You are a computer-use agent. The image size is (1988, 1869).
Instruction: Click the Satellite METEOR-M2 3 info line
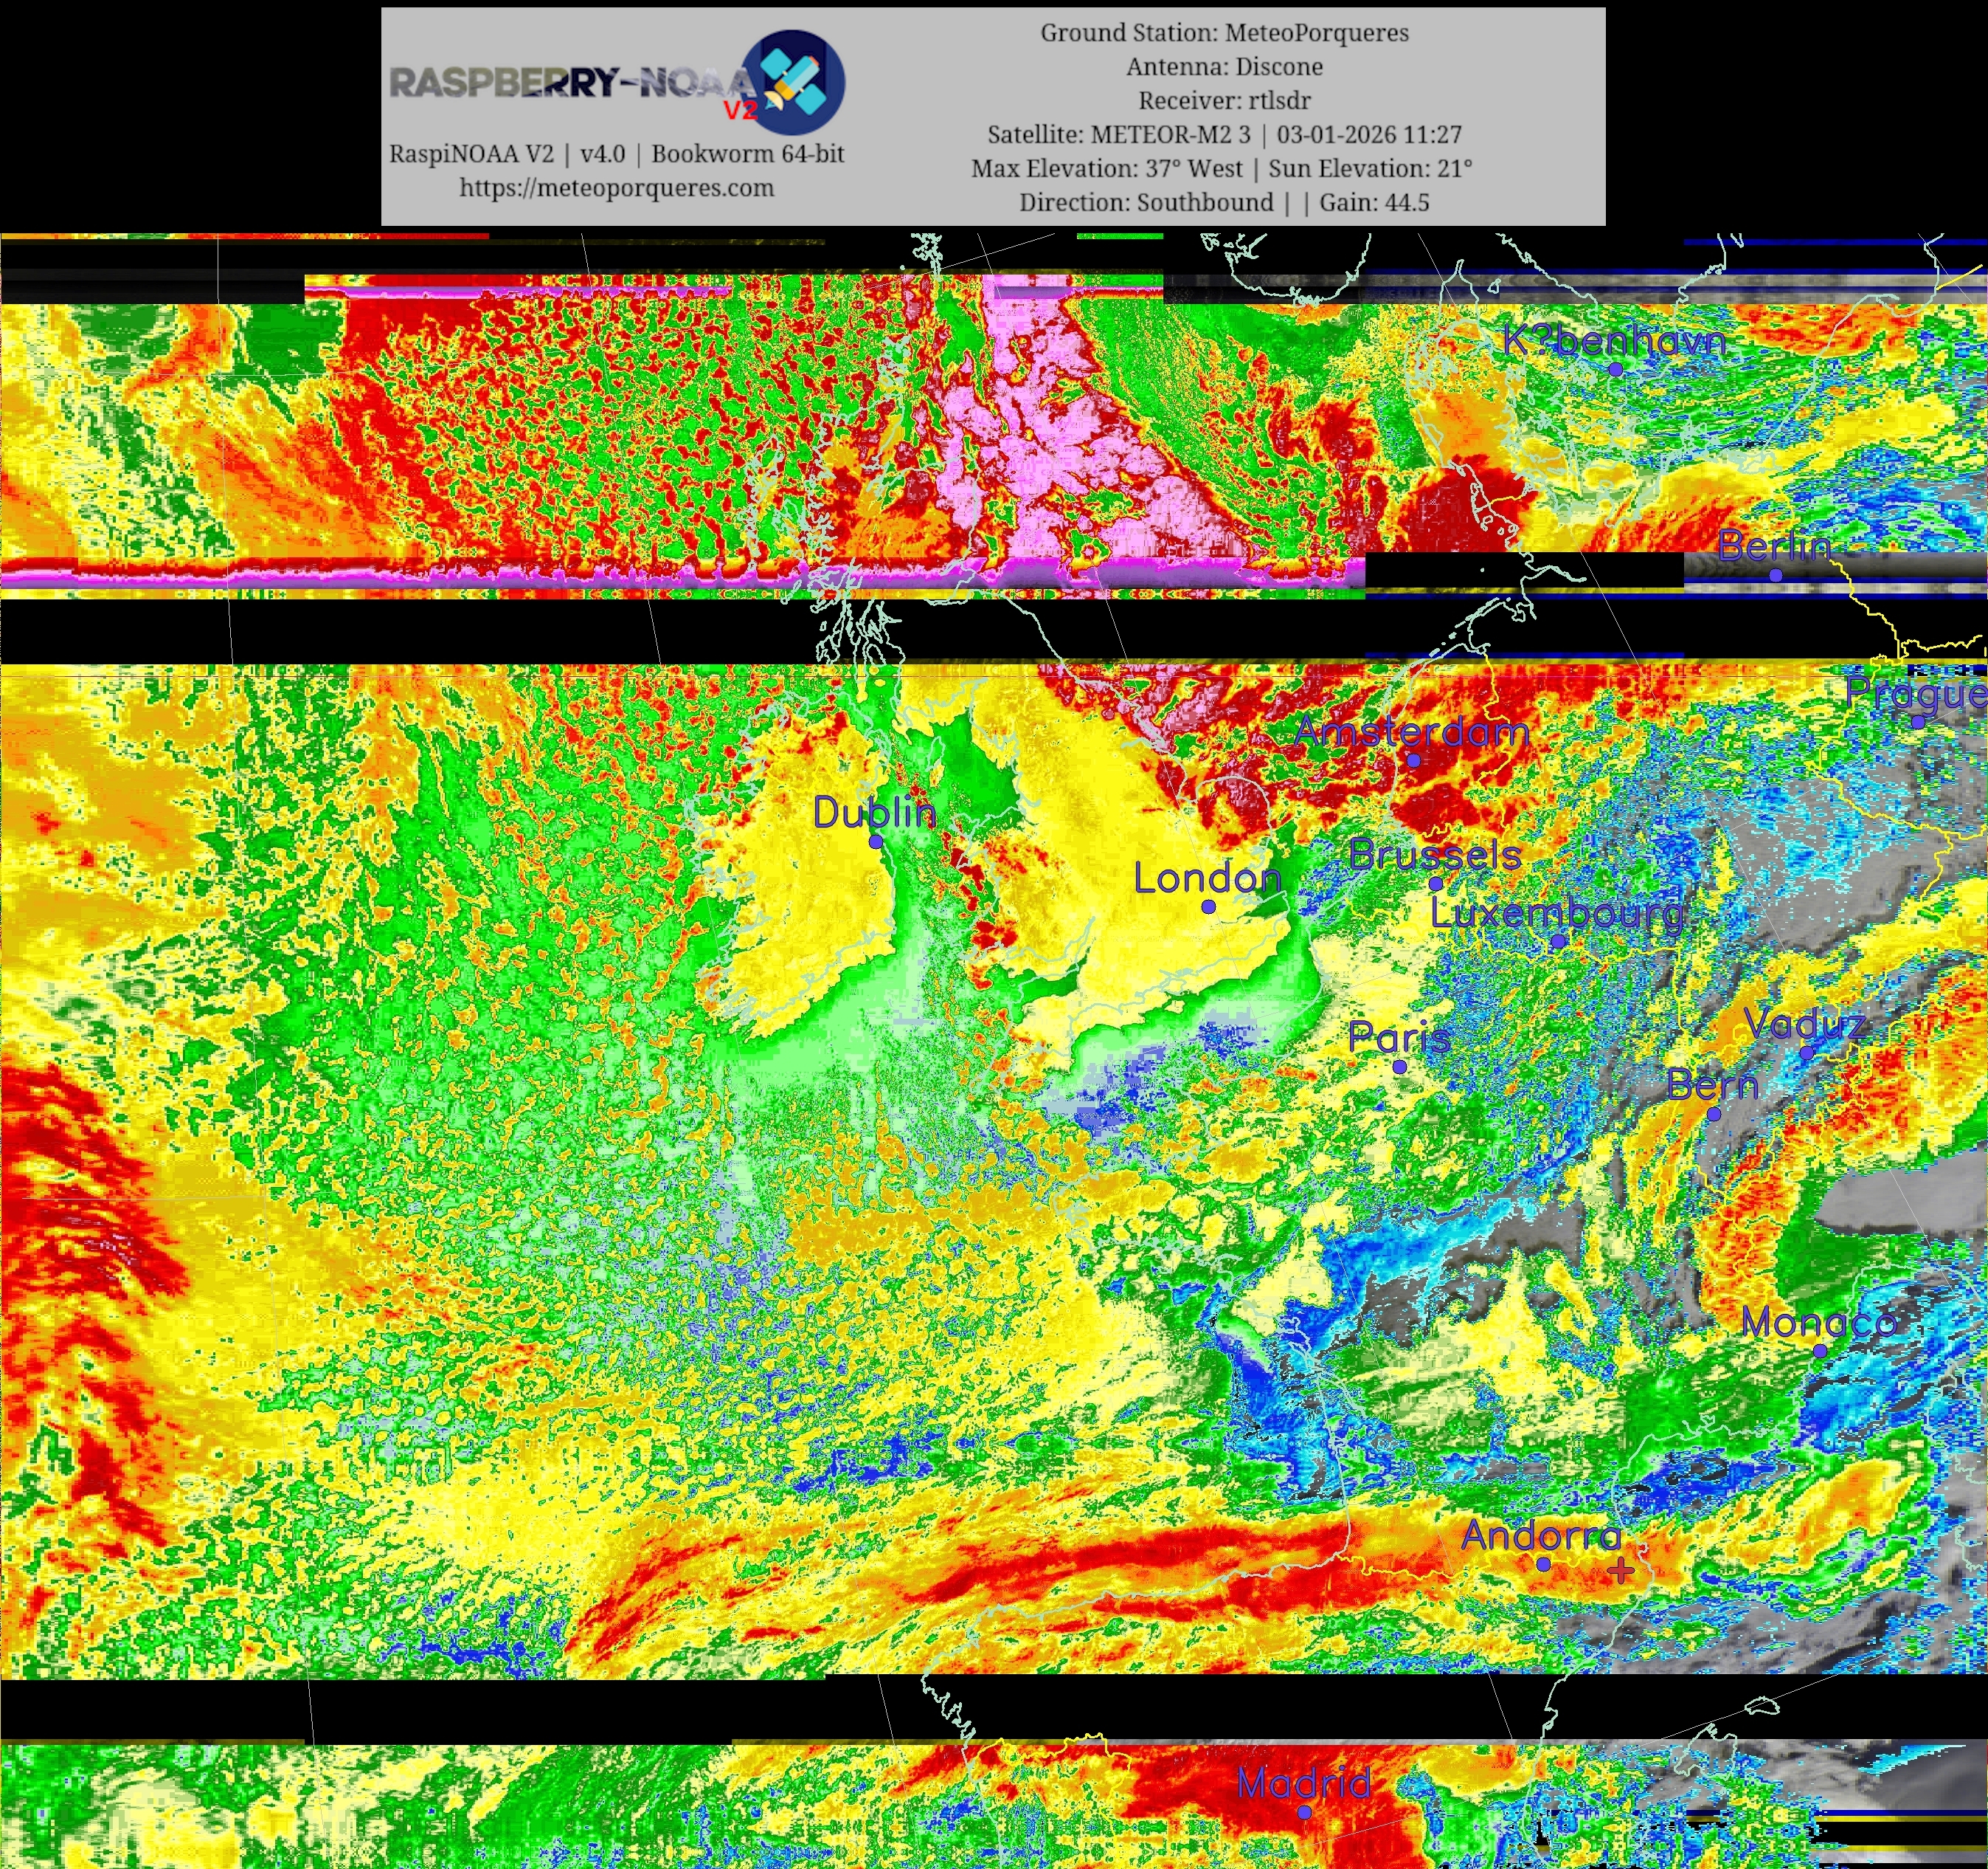pos(1224,135)
